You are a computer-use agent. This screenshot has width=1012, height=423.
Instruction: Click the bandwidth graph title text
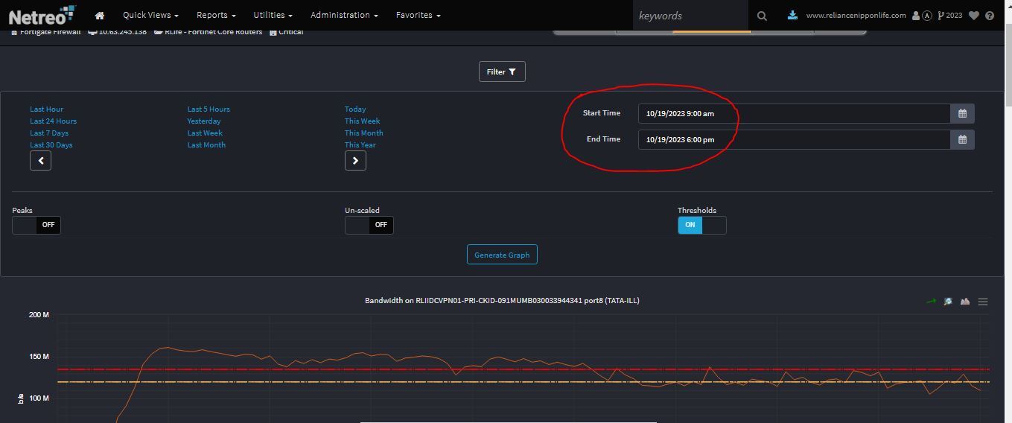coord(502,301)
